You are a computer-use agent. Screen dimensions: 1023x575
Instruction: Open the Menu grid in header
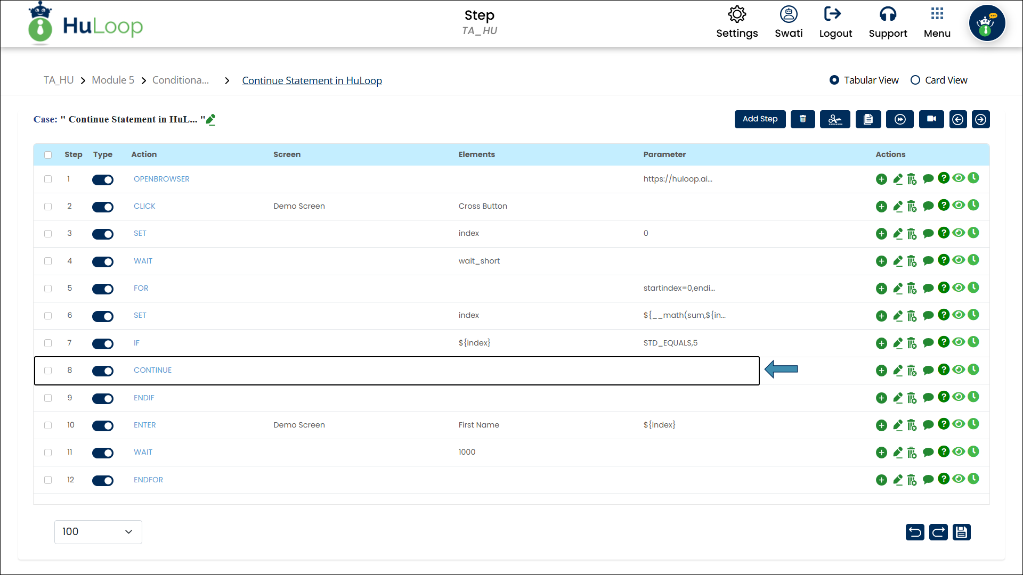click(x=937, y=22)
